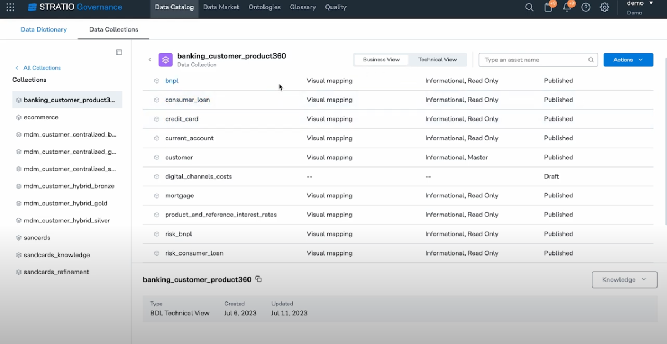
Task: Click the back chevron beside collection title
Action: tap(149, 60)
